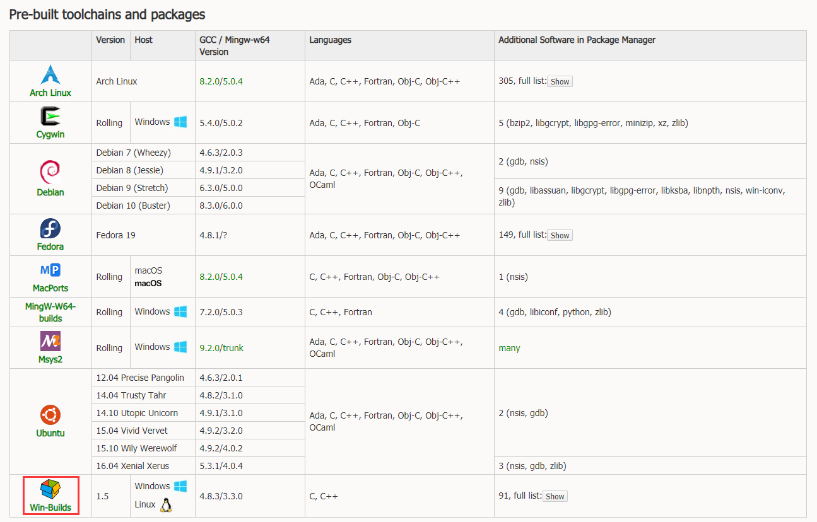Image resolution: width=817 pixels, height=522 pixels.
Task: Click the Cygwin logo icon
Action: click(x=50, y=117)
